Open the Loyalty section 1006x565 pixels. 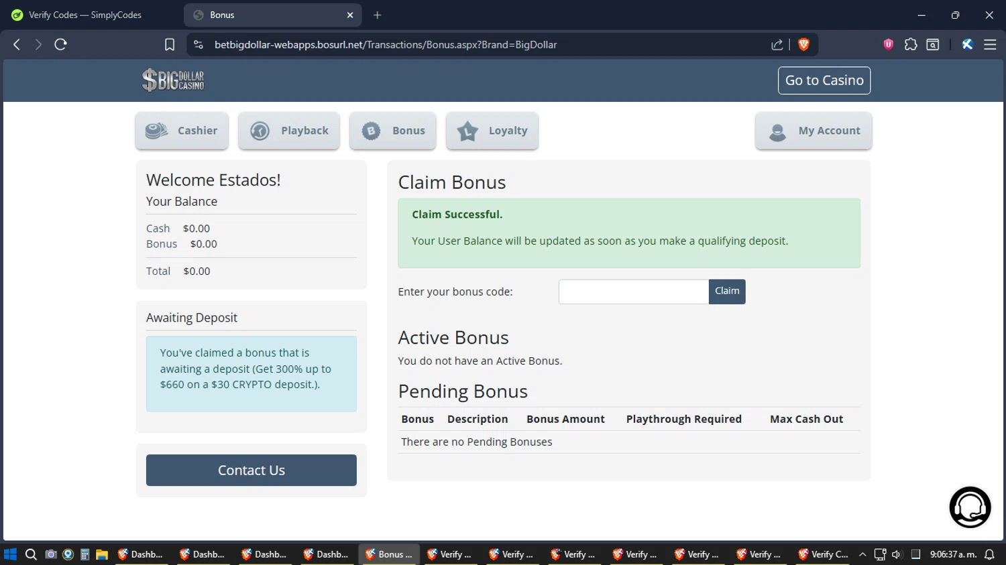coord(492,131)
